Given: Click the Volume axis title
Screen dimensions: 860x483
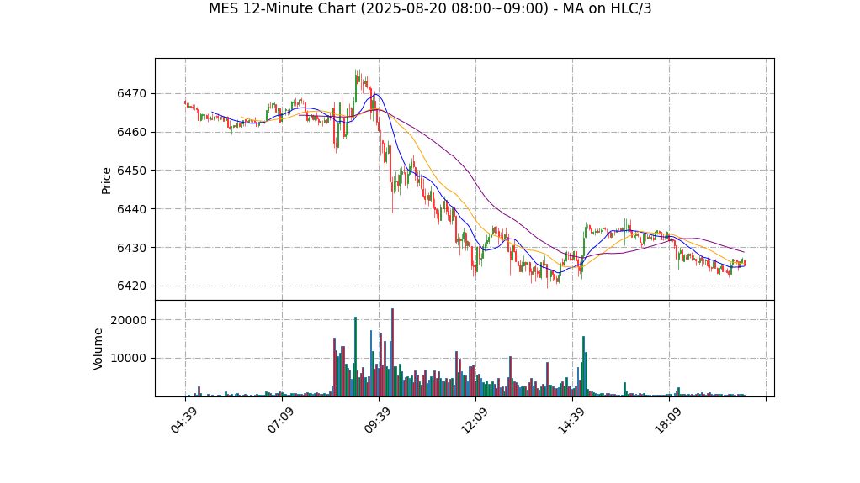Looking at the screenshot, I should click(98, 349).
